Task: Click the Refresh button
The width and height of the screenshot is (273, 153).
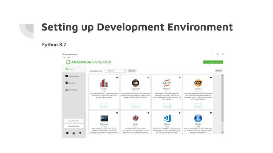Action: [218, 71]
